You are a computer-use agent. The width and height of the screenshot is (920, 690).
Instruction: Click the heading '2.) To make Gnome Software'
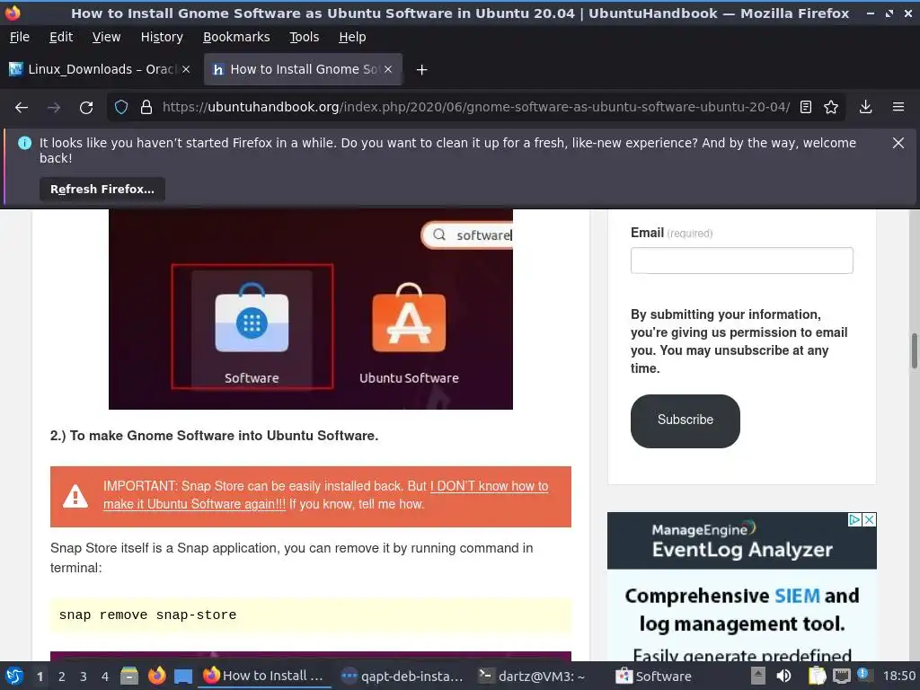(214, 436)
